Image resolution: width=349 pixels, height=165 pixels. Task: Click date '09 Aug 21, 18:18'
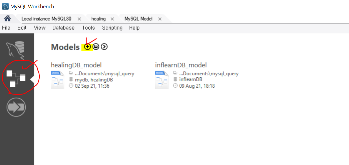197,86
